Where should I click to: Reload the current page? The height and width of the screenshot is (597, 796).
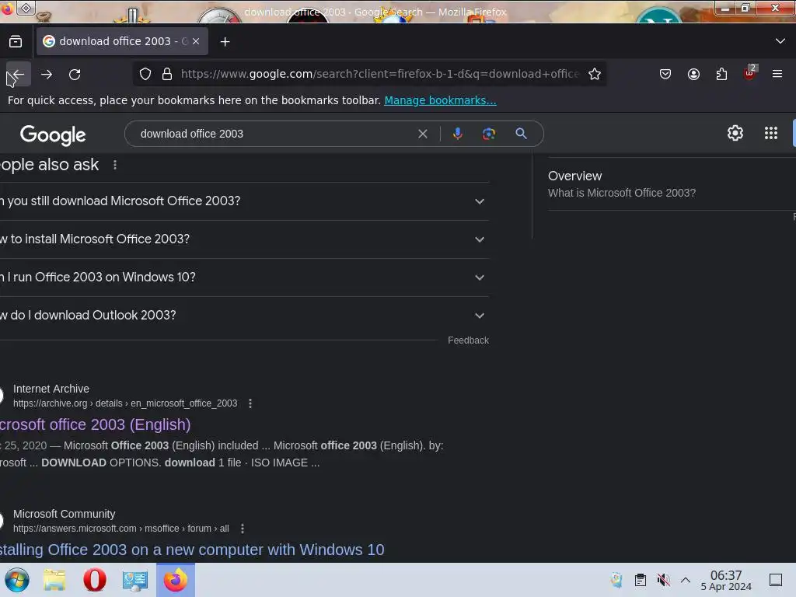(x=75, y=74)
